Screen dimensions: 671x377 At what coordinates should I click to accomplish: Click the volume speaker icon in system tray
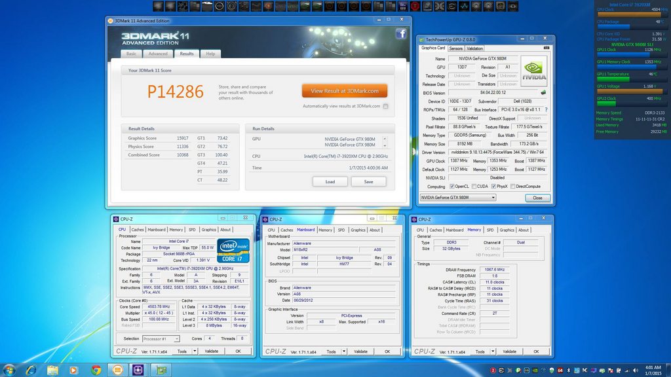[x=636, y=370]
